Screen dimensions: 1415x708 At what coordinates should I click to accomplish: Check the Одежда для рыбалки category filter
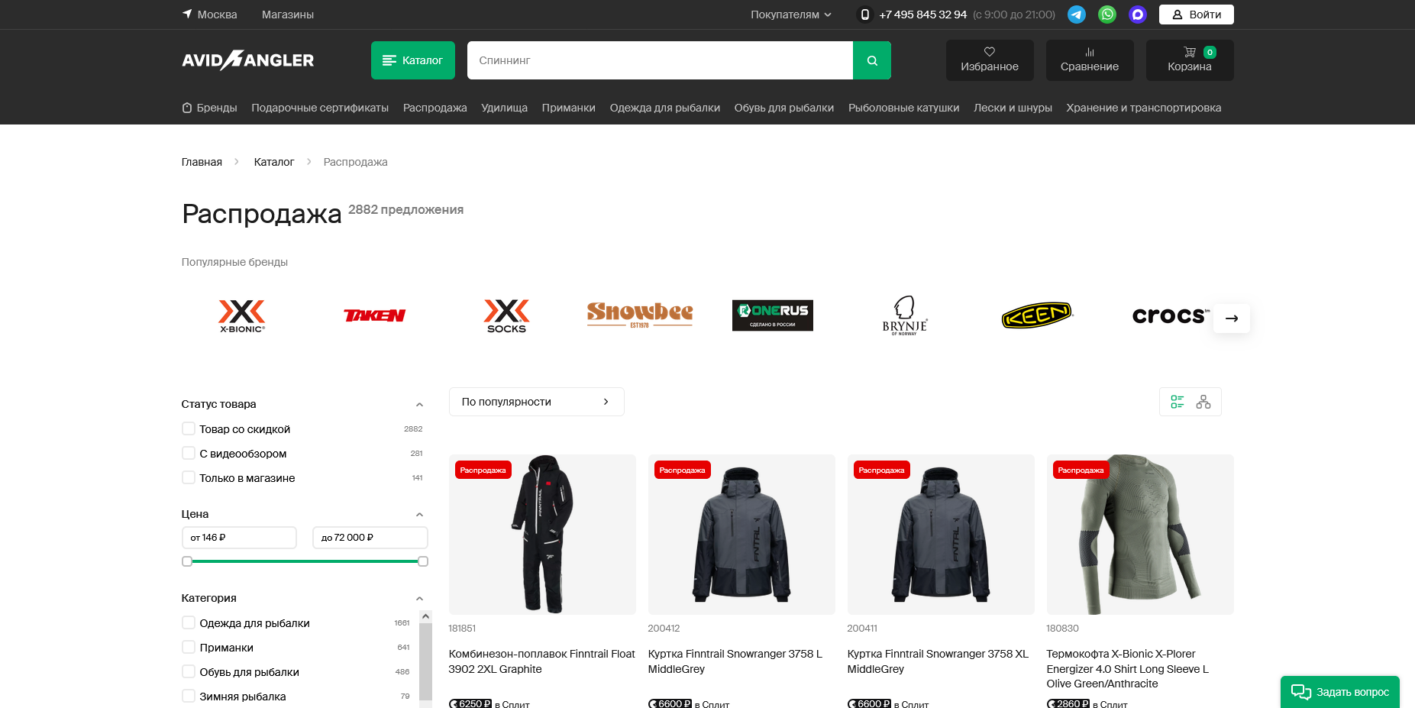[x=189, y=622]
